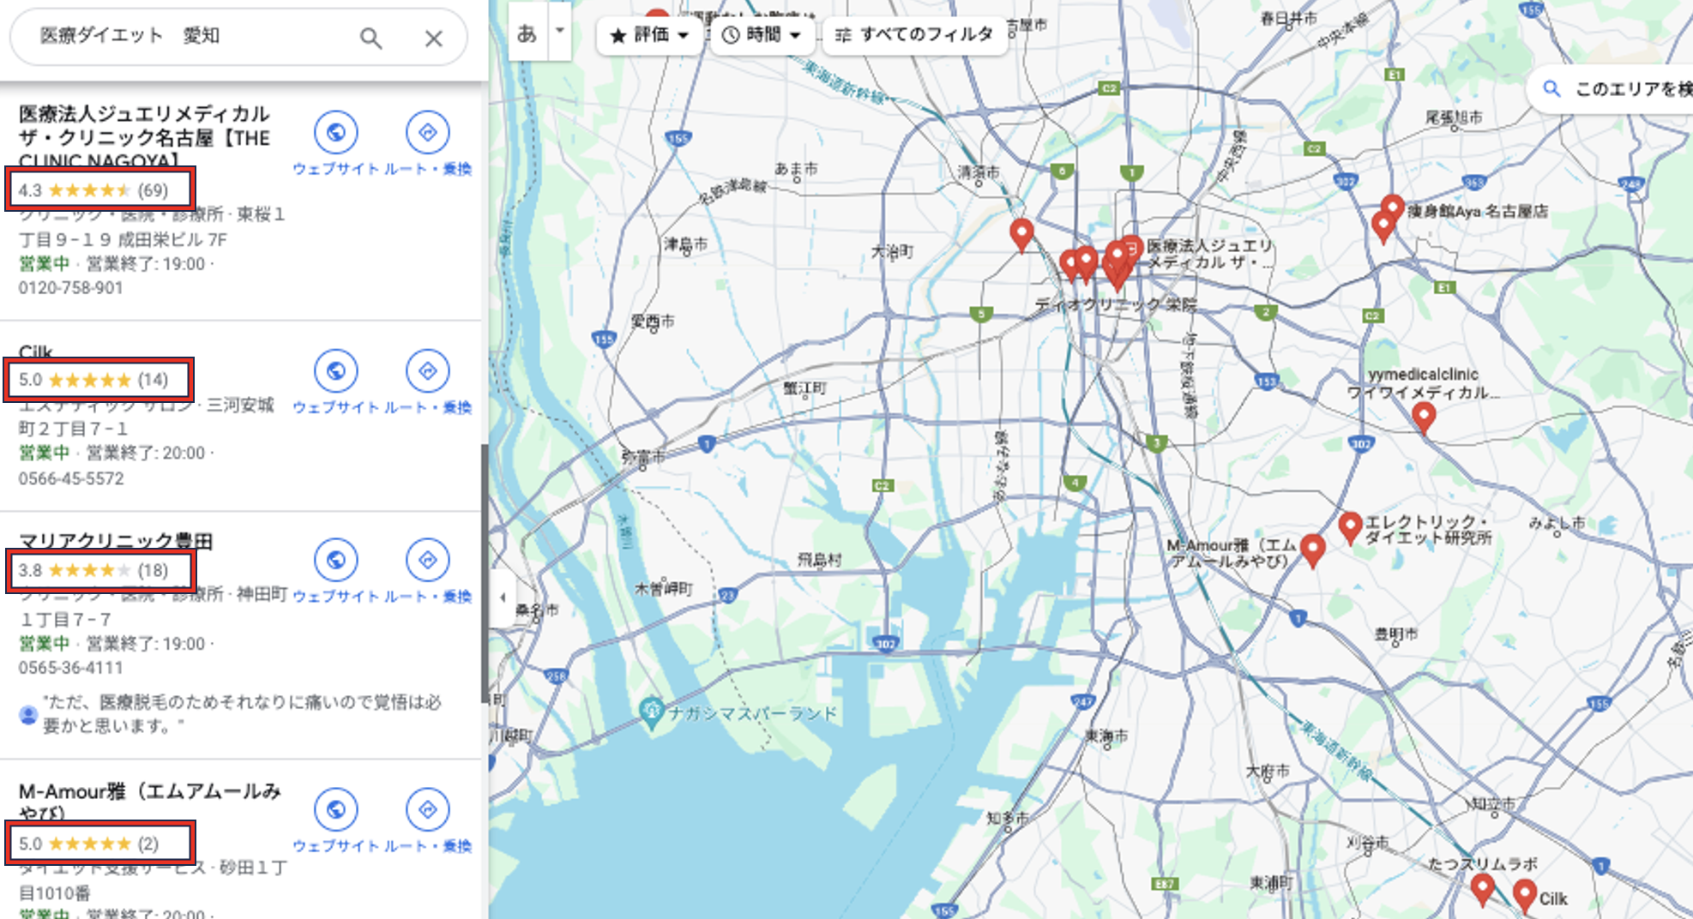Click このエリアを検索 search this area button
The image size is (1693, 919).
tap(1612, 88)
